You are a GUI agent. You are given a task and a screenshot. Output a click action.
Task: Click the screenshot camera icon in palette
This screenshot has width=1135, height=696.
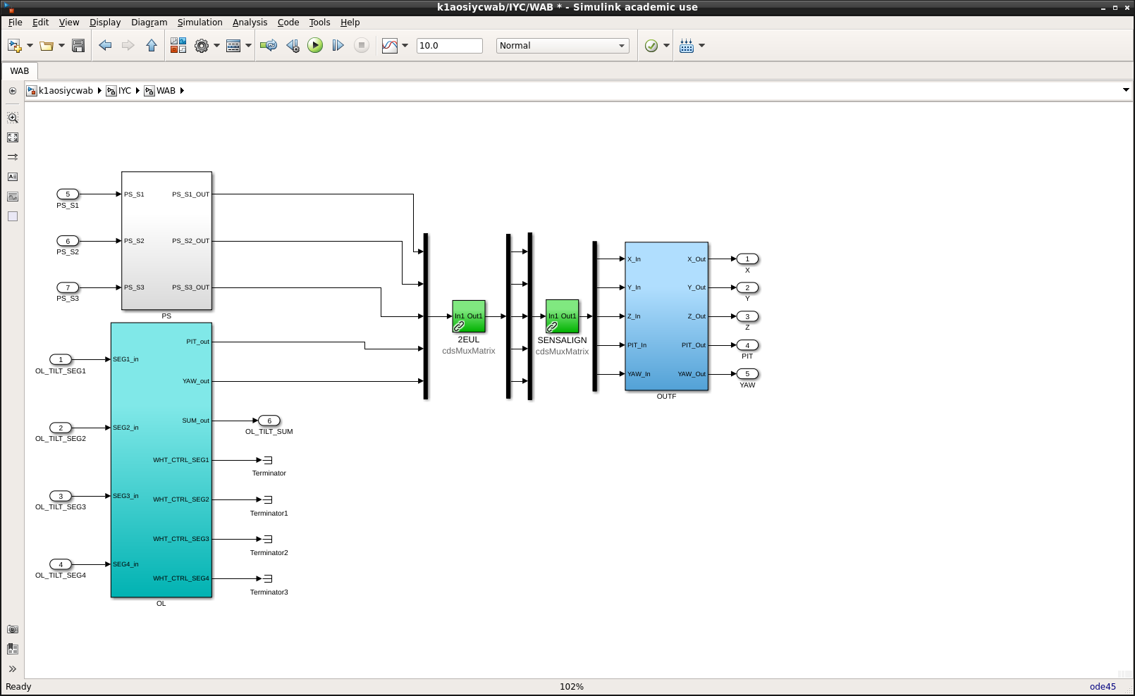pos(13,629)
